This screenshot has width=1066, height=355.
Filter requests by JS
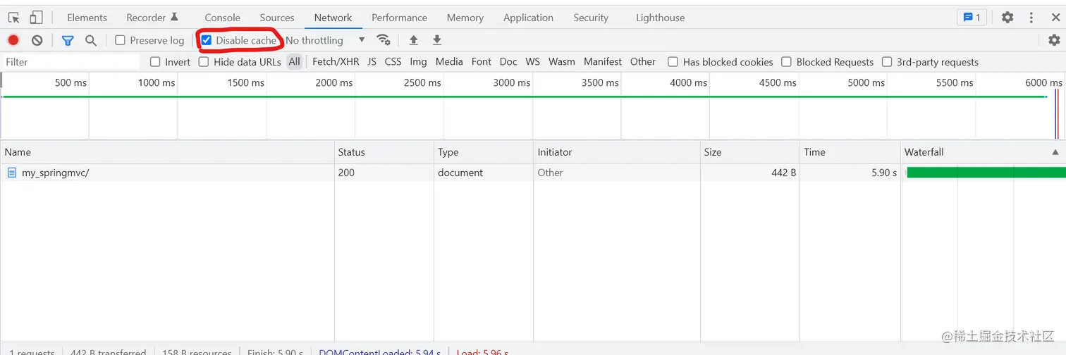pos(372,62)
